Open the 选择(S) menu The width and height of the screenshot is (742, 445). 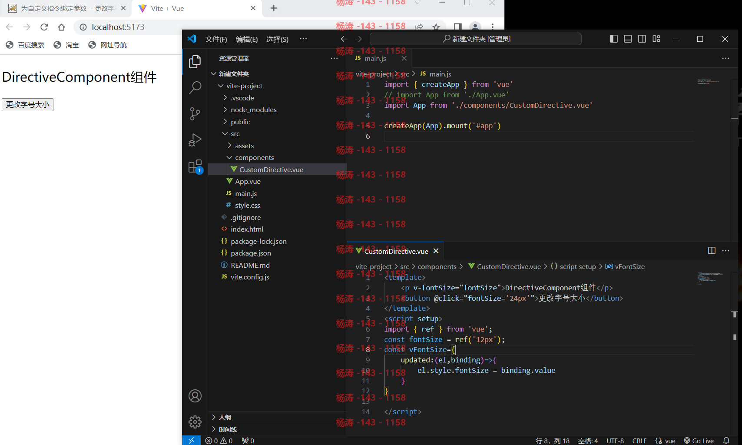coord(277,39)
